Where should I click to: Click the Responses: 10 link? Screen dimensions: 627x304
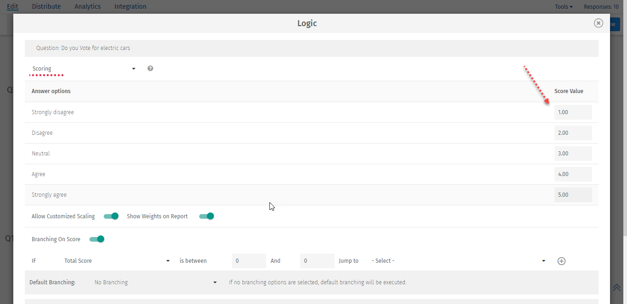601,6
